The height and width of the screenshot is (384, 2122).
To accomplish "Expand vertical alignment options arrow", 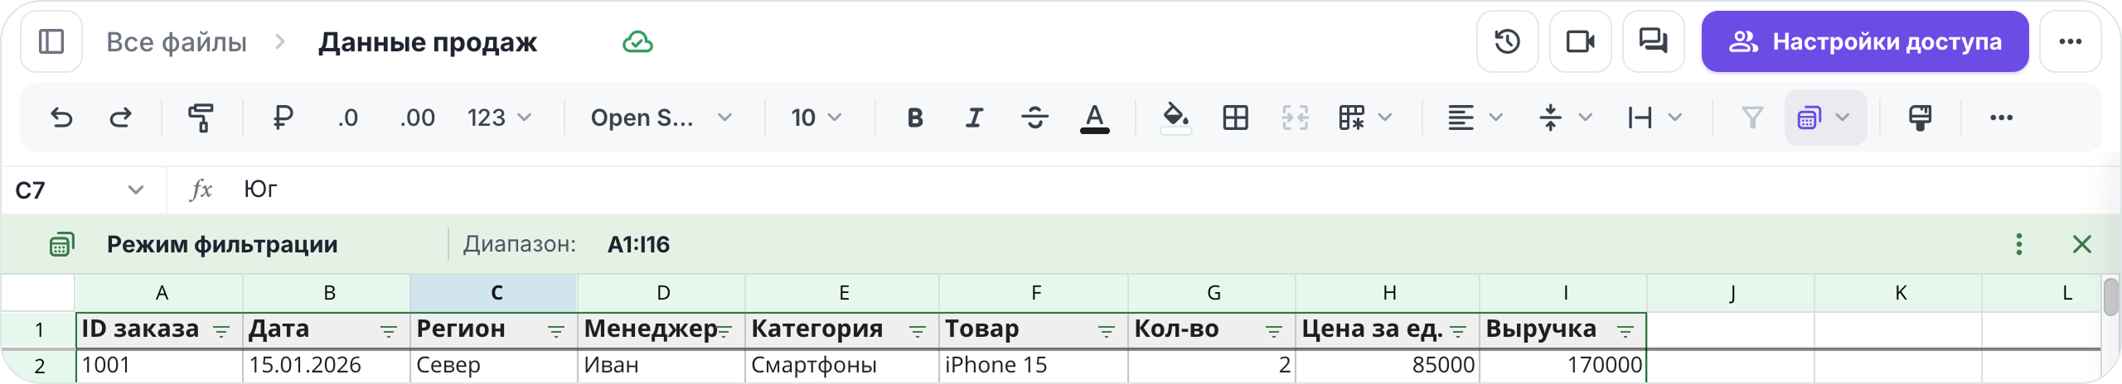I will (x=1586, y=118).
